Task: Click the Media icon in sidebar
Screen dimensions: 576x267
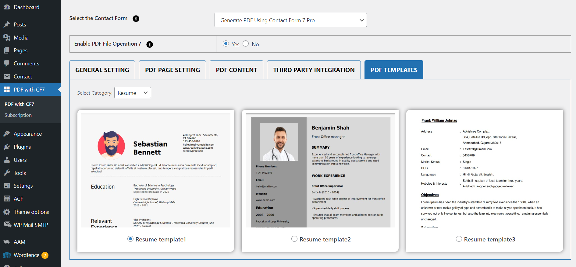Action: click(x=7, y=37)
